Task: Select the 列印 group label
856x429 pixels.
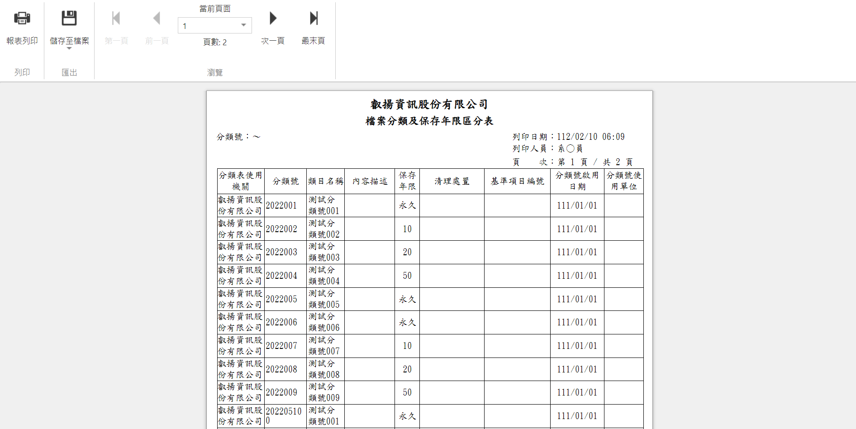Action: [x=22, y=72]
